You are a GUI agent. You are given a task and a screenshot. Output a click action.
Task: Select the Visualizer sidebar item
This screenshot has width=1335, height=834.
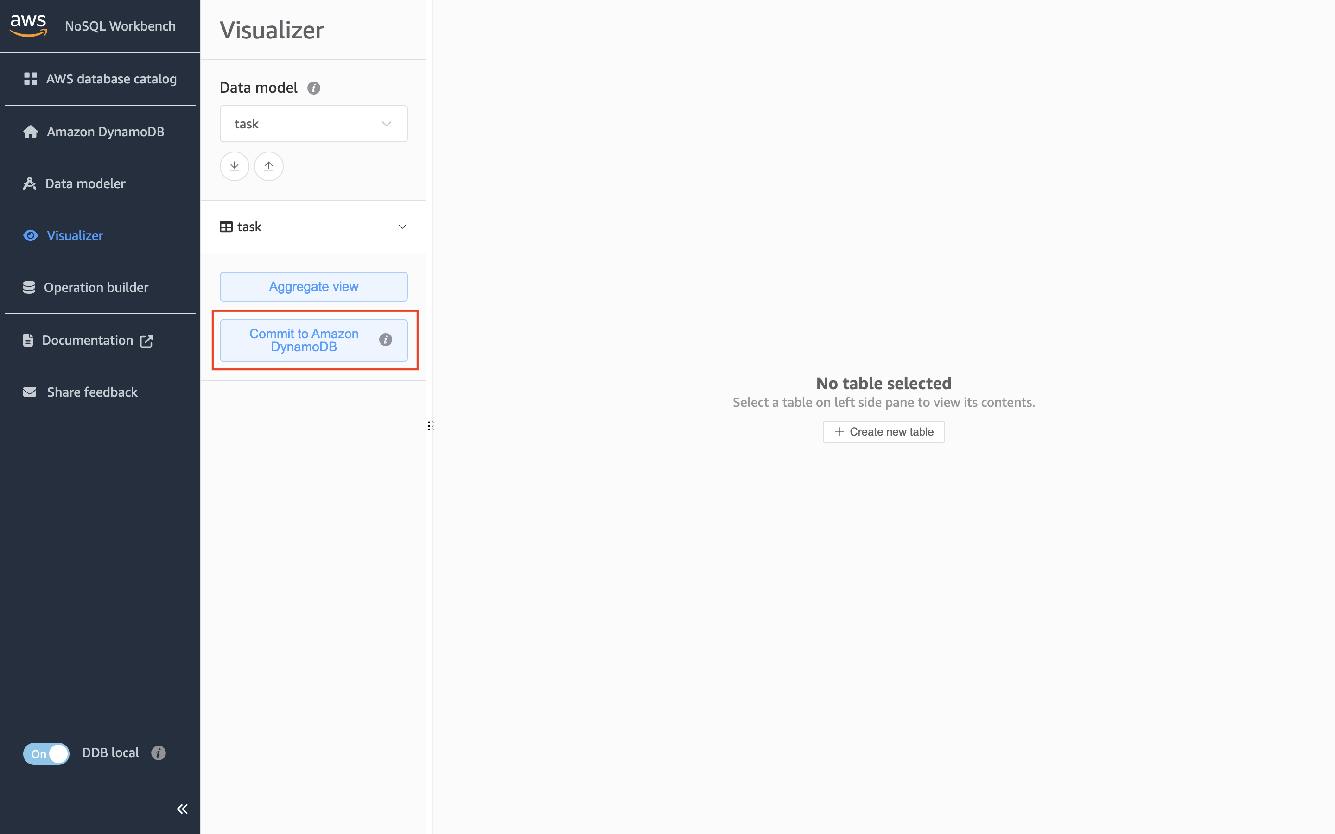pyautogui.click(x=63, y=235)
